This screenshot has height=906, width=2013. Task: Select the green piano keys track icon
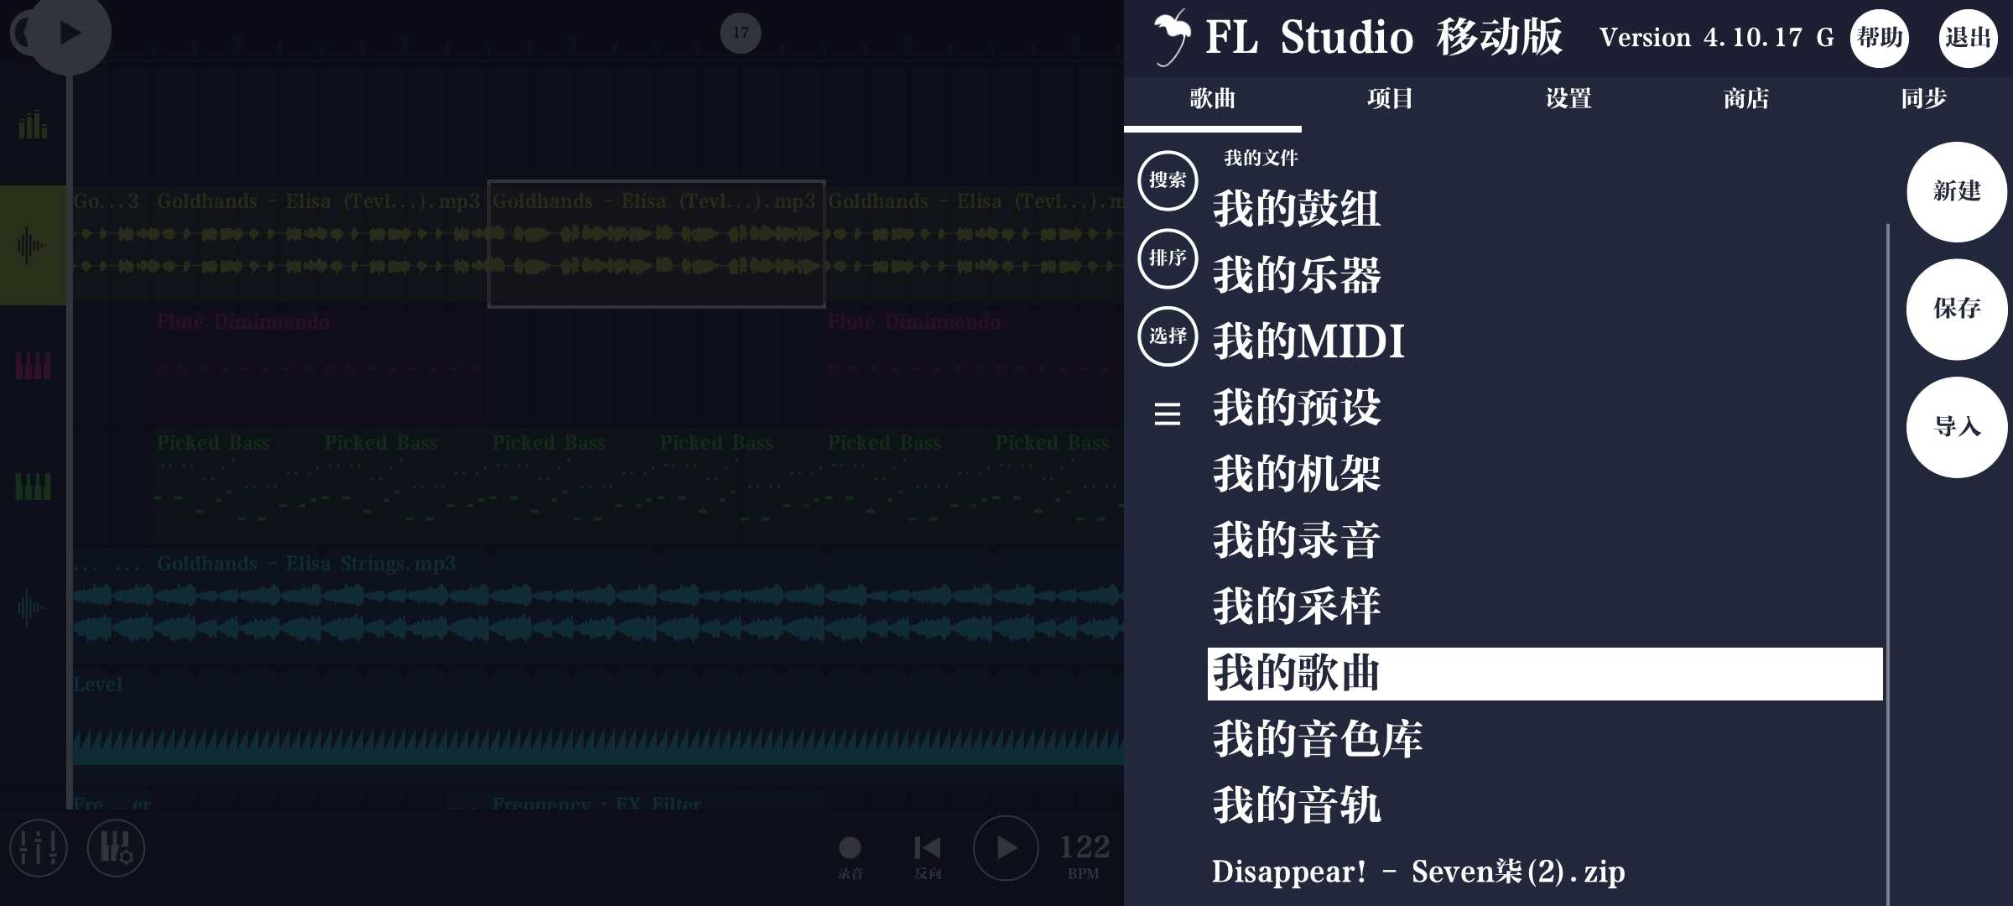pyautogui.click(x=33, y=487)
